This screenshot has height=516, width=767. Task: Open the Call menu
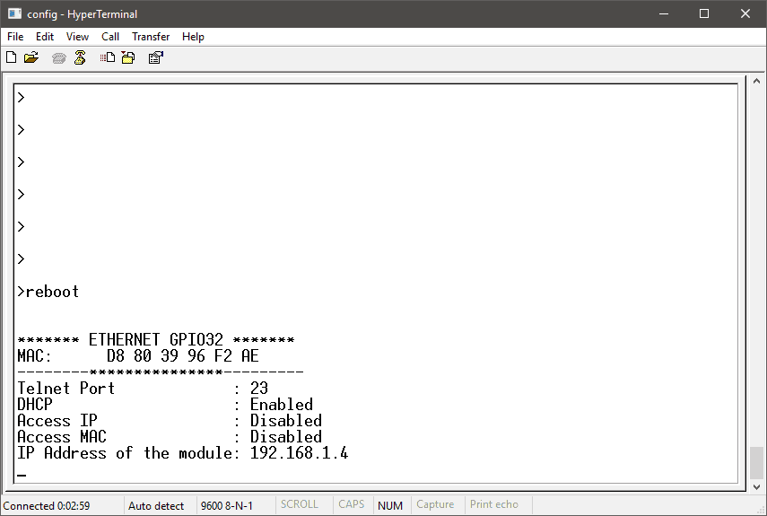pos(110,37)
